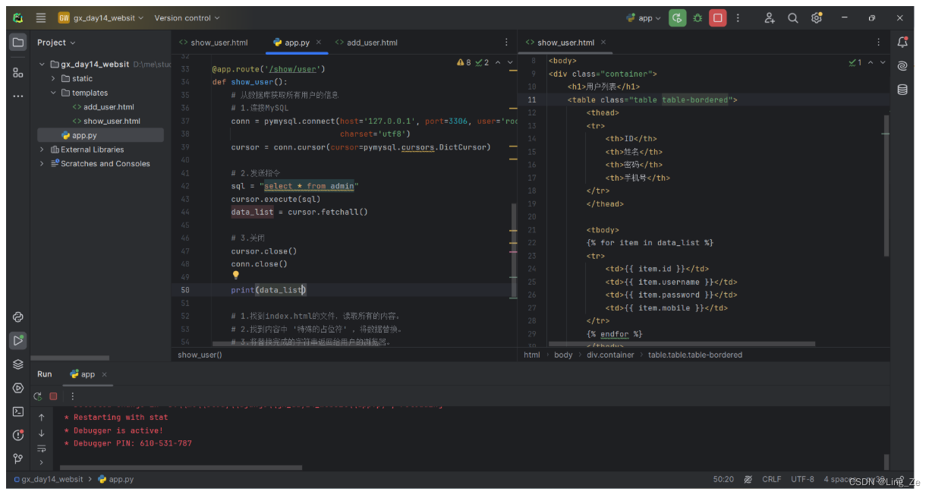
Task: Expand remaining console toolbar chevron
Action: pyautogui.click(x=41, y=462)
